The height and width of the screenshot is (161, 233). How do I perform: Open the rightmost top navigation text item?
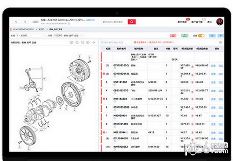[x=210, y=22]
